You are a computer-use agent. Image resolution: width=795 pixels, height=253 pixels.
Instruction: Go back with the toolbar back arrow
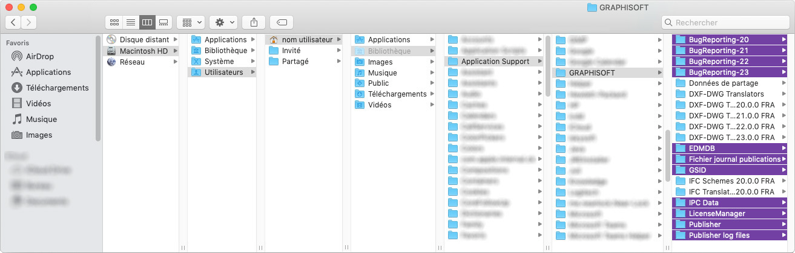13,22
